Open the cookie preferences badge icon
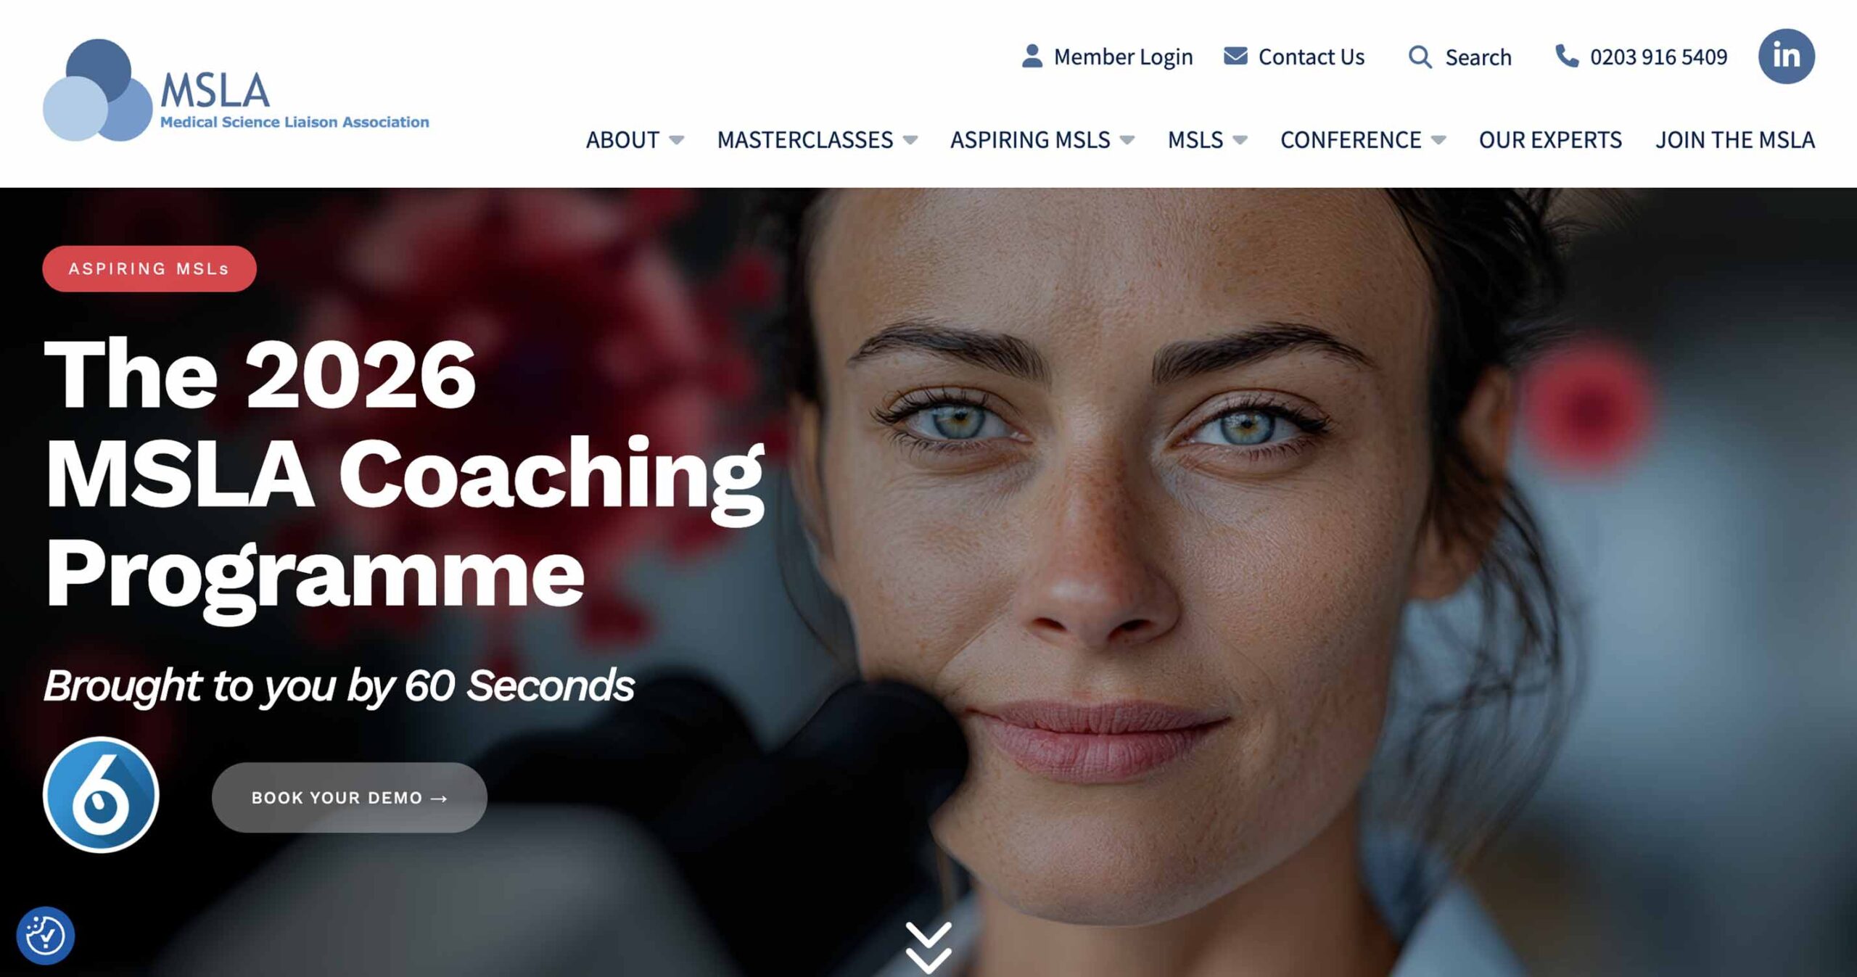 click(x=45, y=936)
